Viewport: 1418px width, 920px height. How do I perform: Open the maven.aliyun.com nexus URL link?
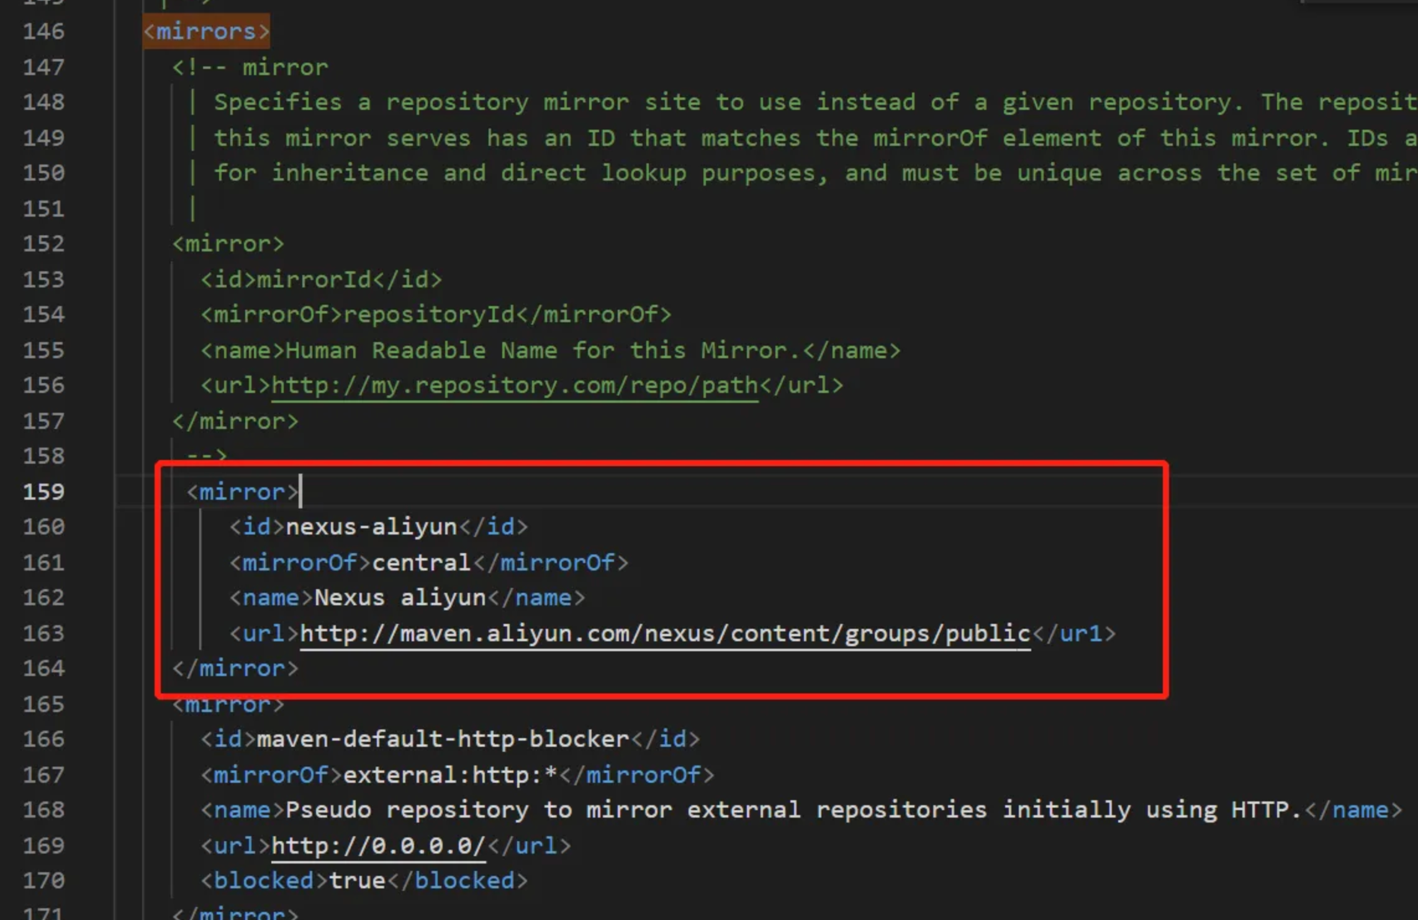(664, 634)
